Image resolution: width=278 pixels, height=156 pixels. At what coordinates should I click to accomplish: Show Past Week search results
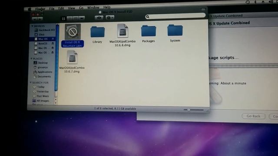click(x=41, y=96)
